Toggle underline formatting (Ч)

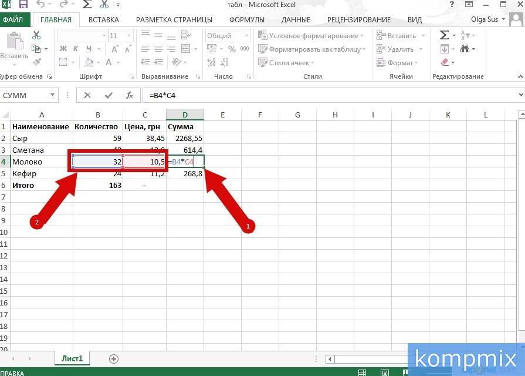coord(89,49)
